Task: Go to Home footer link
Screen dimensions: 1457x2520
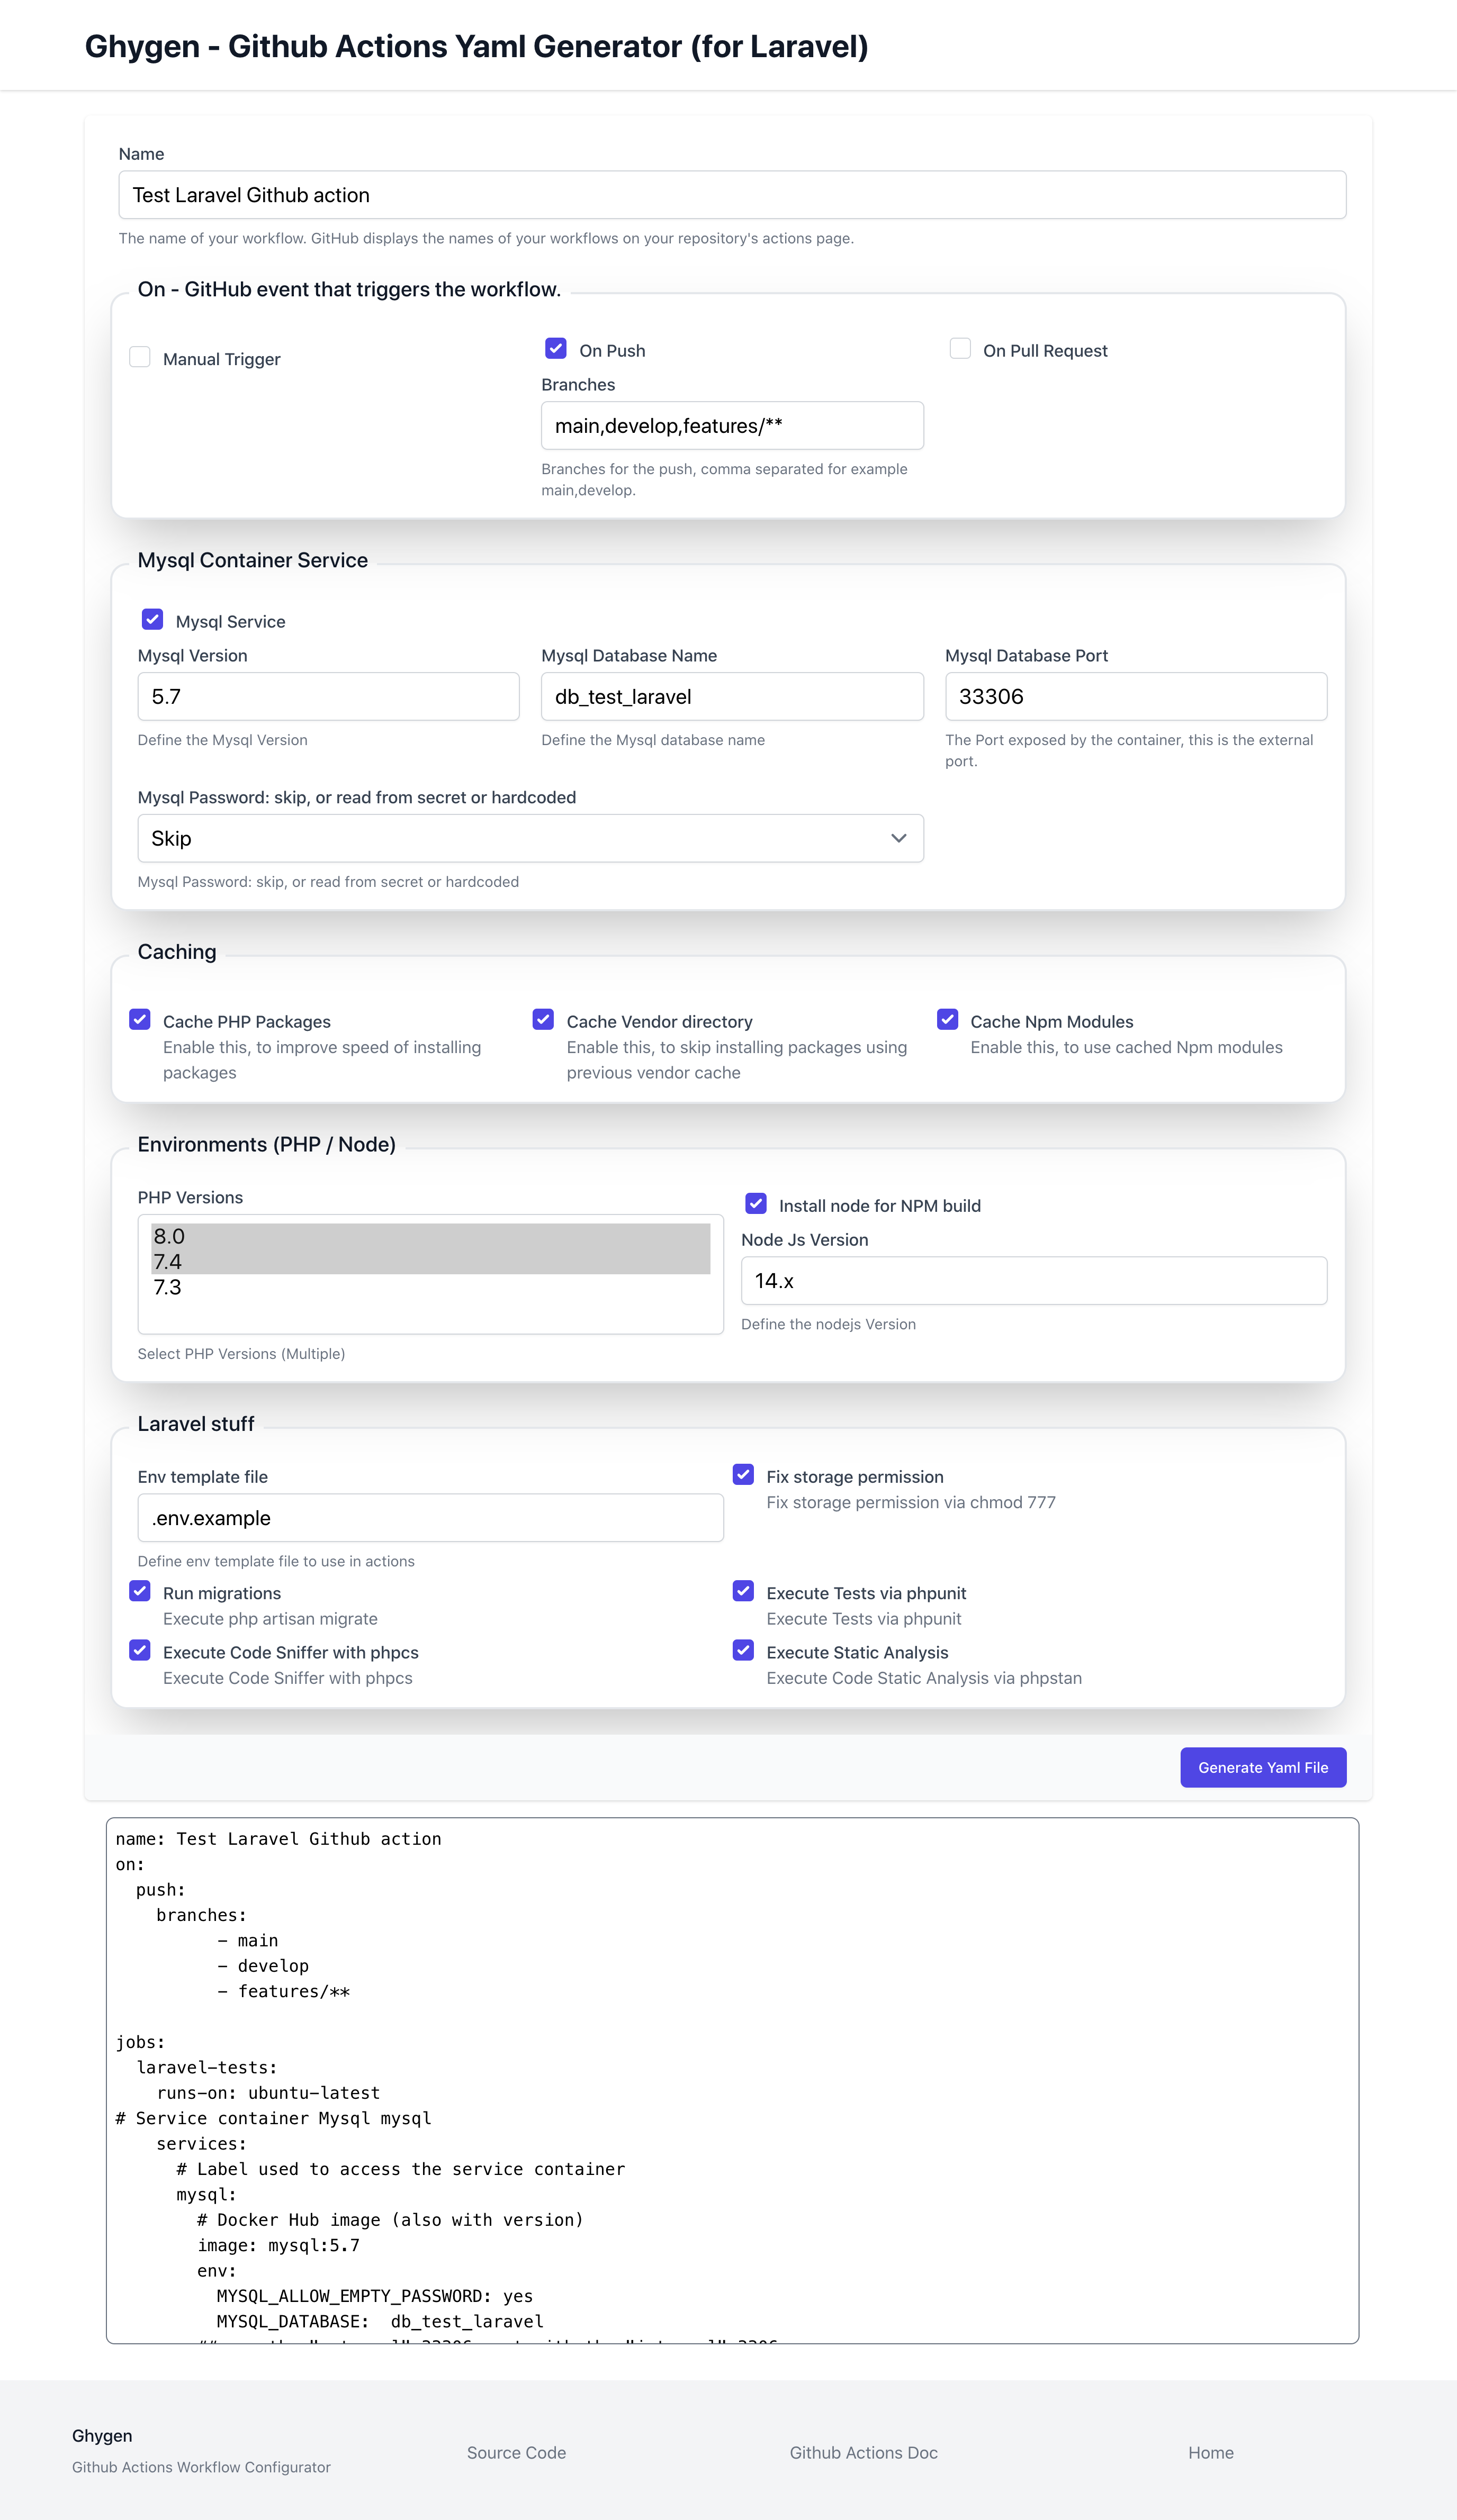Action: 1210,2452
